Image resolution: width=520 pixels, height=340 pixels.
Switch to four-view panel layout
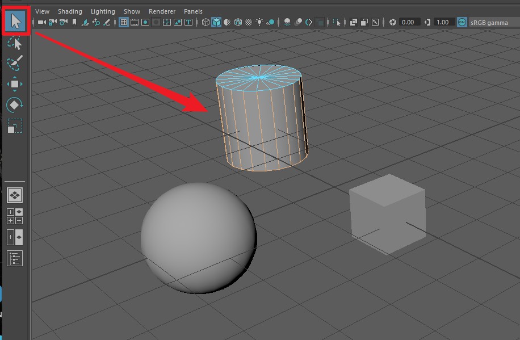(15, 216)
